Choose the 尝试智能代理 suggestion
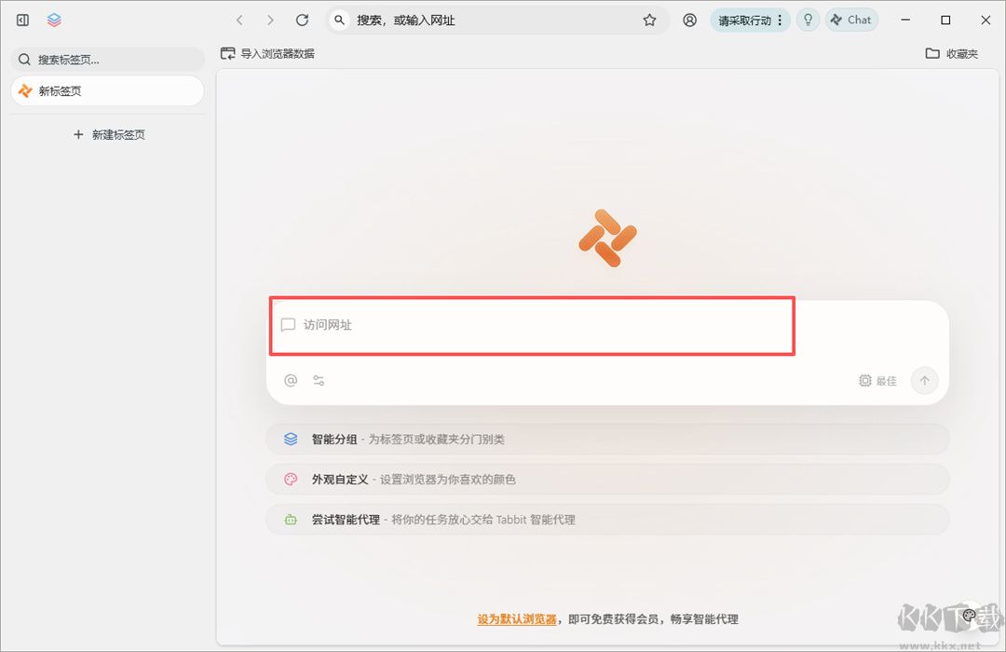Screen dimensions: 1006x652 (607, 520)
